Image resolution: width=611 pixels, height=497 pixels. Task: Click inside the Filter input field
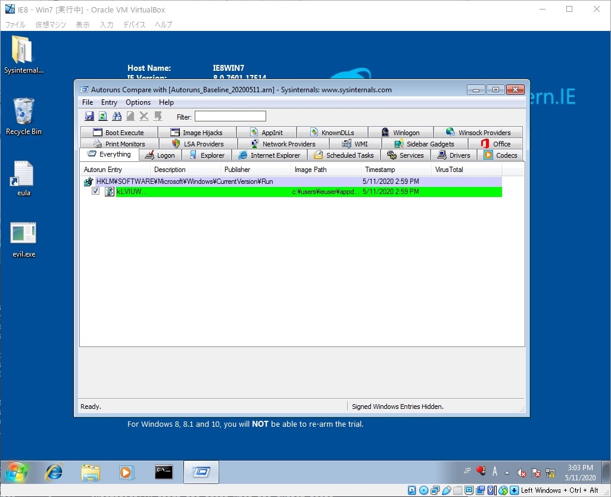[x=230, y=115]
